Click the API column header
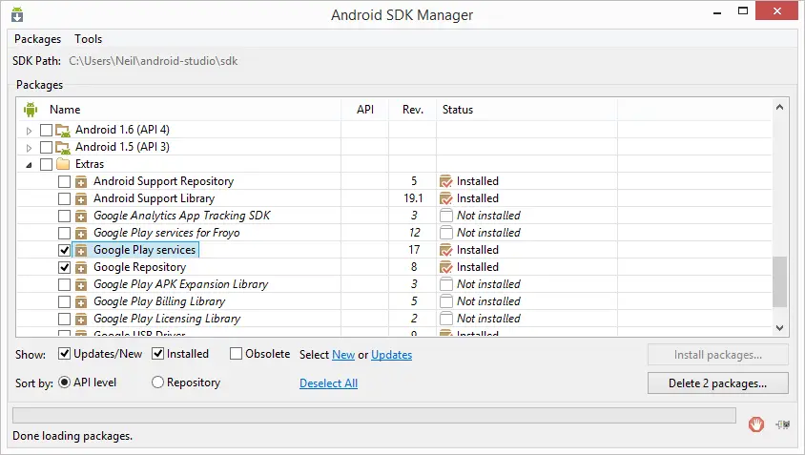 (365, 110)
